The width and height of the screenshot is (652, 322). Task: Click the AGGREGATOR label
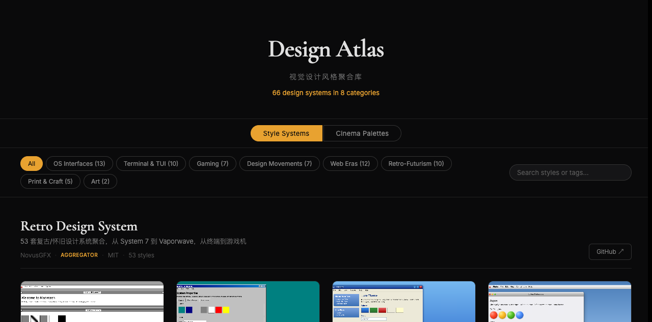79,255
